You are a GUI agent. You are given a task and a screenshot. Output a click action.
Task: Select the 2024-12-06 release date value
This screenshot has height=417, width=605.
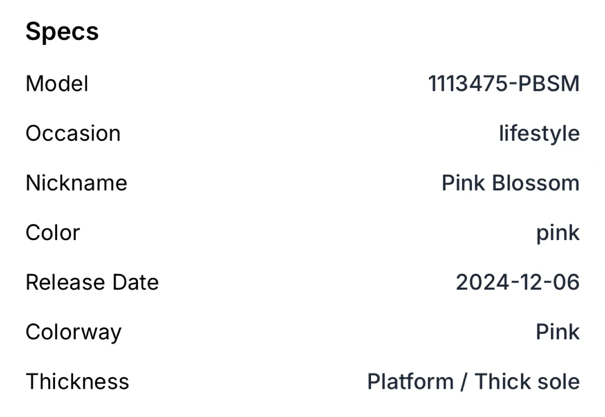click(518, 282)
